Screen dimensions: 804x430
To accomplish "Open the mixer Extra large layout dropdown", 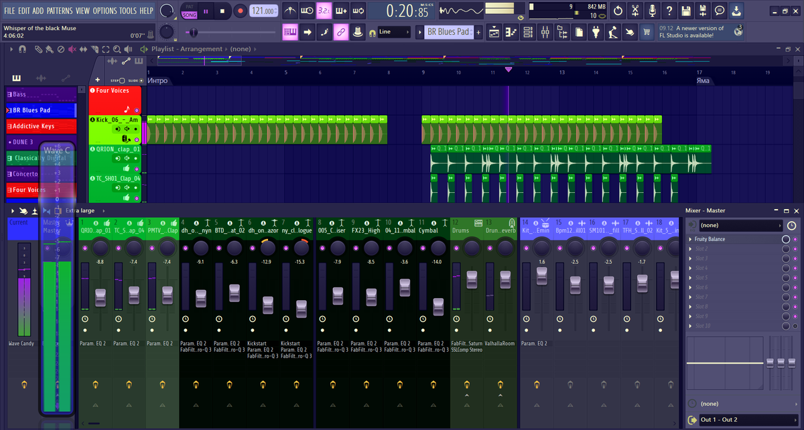I will point(85,210).
